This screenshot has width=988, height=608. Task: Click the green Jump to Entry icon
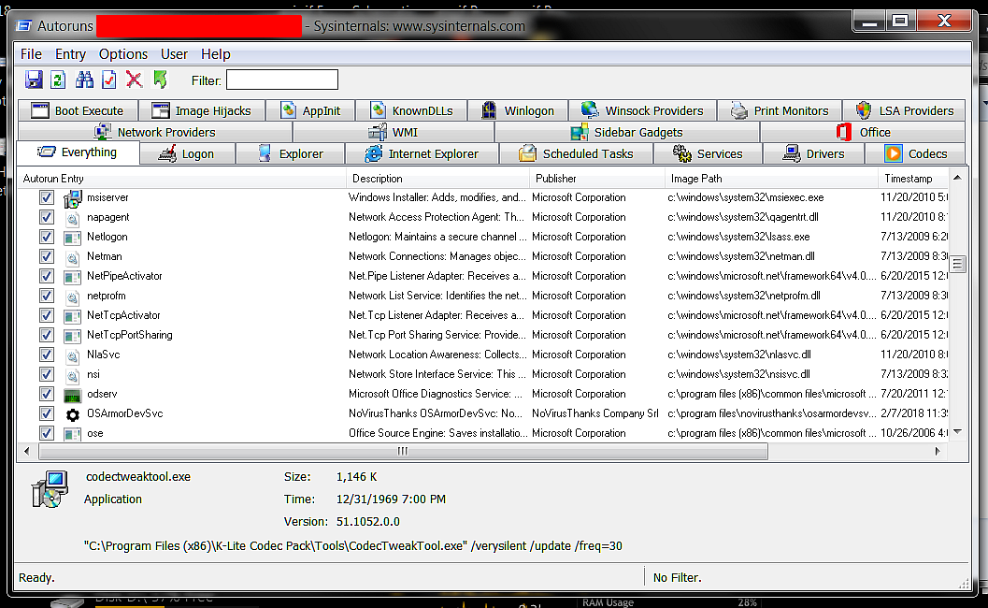(160, 80)
